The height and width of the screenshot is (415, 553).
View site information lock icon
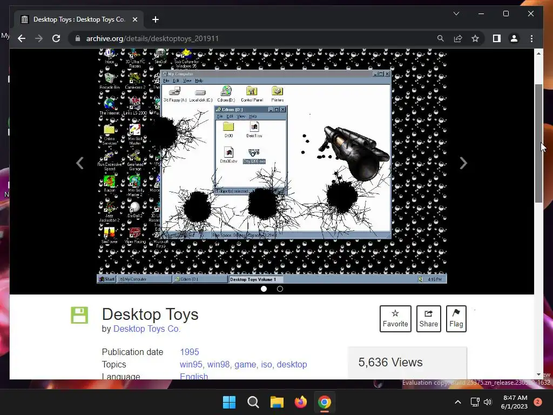(x=78, y=38)
